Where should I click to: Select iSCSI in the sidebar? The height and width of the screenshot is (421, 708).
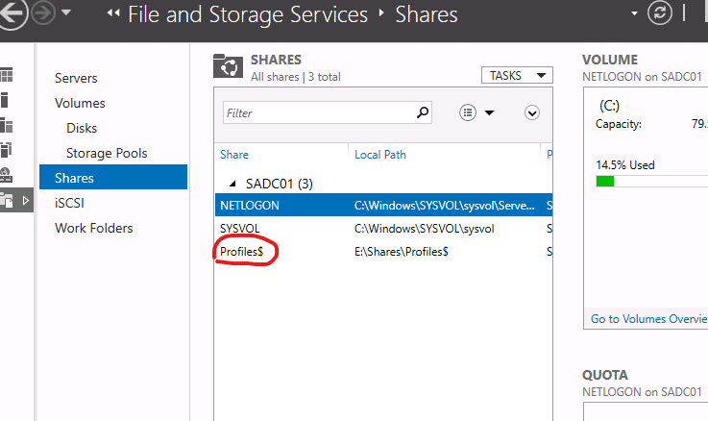coord(70,203)
